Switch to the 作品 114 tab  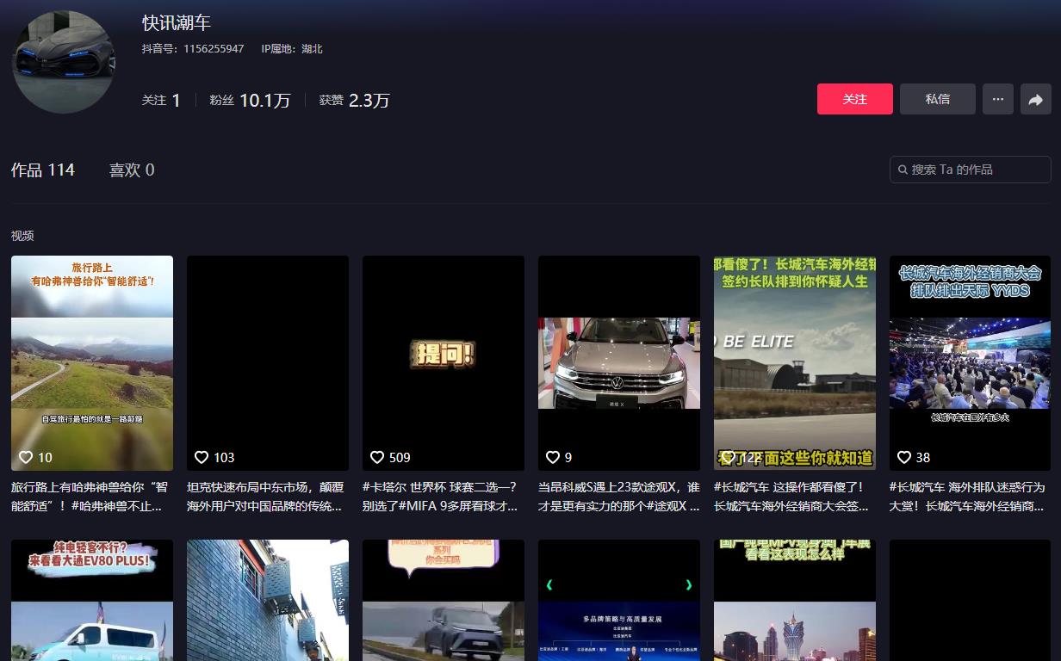43,170
